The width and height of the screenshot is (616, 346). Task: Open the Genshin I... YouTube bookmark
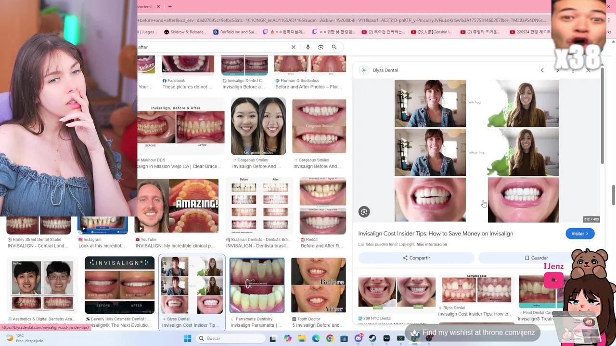point(432,32)
